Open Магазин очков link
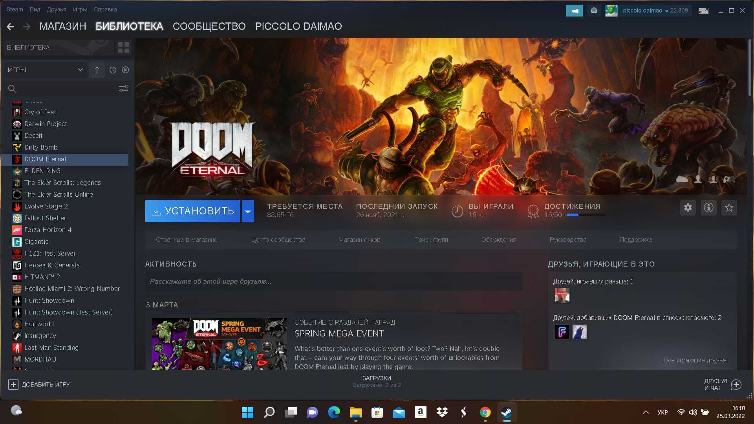The height and width of the screenshot is (424, 754). coord(359,239)
